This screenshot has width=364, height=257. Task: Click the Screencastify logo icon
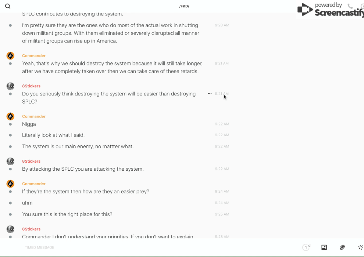[x=305, y=10]
